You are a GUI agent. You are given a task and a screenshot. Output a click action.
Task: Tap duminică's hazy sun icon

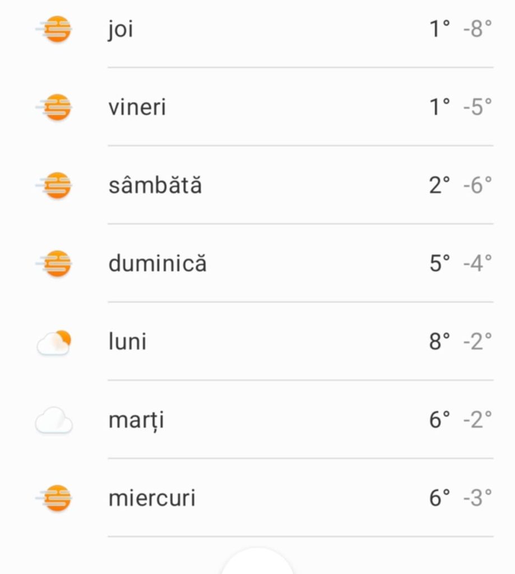coord(55,263)
